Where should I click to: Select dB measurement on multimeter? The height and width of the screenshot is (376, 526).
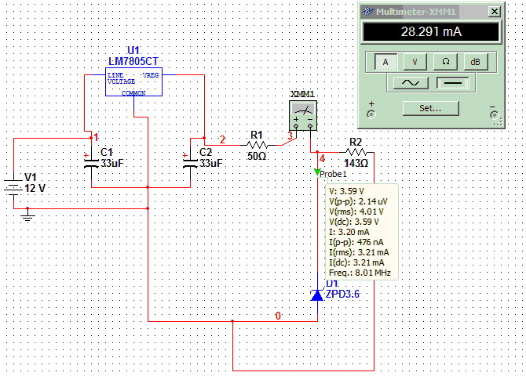[475, 62]
